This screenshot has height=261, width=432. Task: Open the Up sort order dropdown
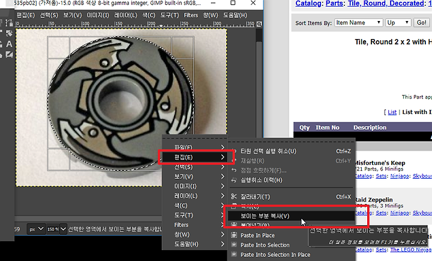398,23
